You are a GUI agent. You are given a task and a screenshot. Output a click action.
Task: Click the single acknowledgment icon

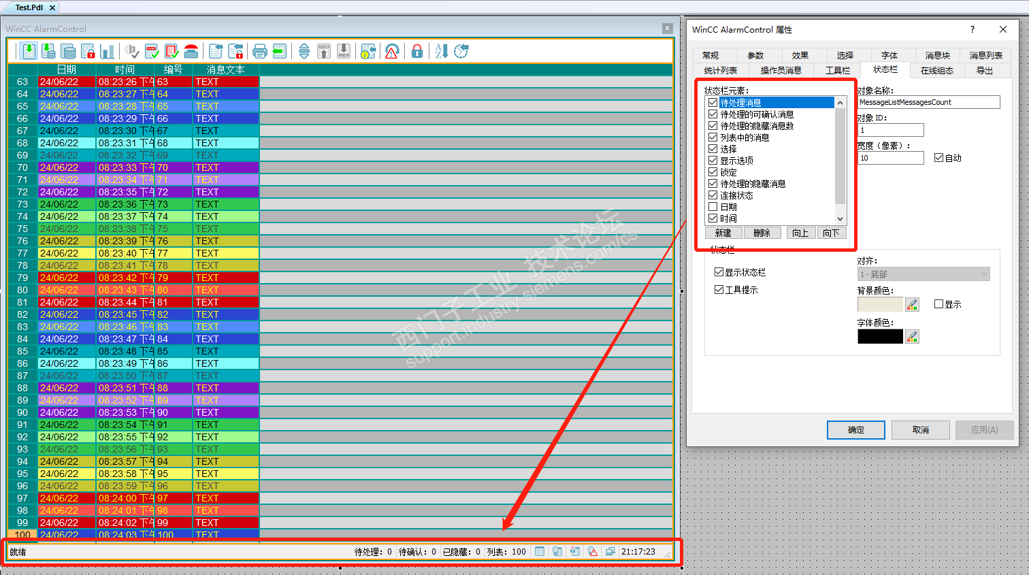152,51
